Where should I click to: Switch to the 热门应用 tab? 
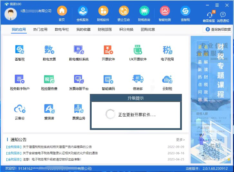coord(40,30)
